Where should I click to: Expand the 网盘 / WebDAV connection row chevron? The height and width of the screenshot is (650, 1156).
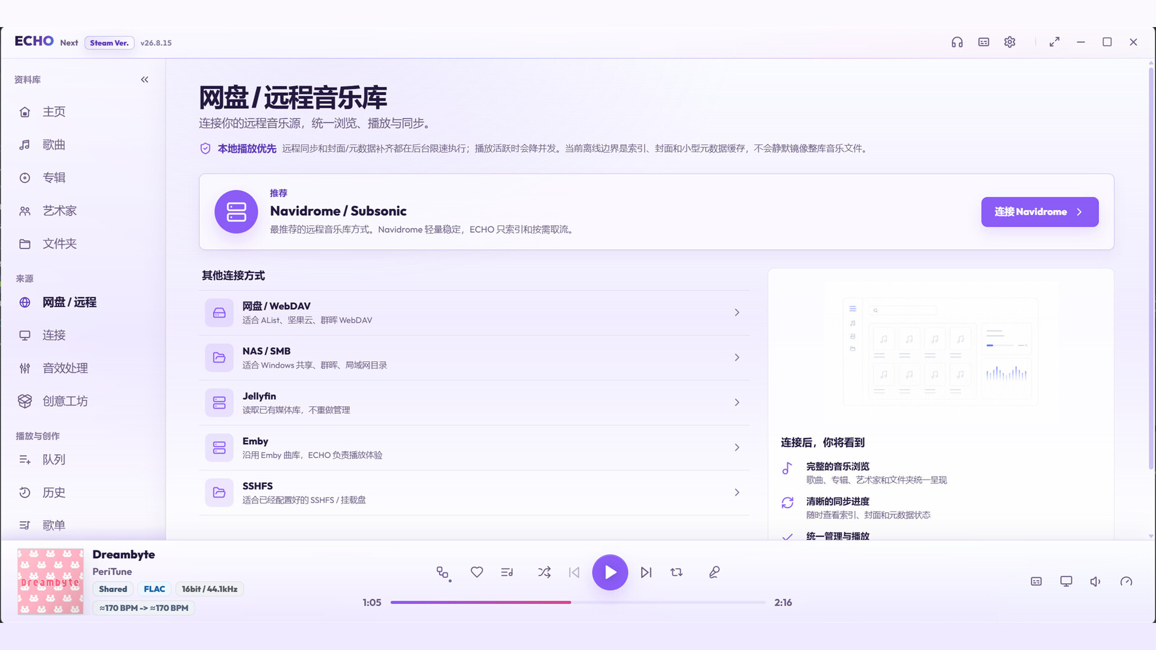tap(737, 312)
